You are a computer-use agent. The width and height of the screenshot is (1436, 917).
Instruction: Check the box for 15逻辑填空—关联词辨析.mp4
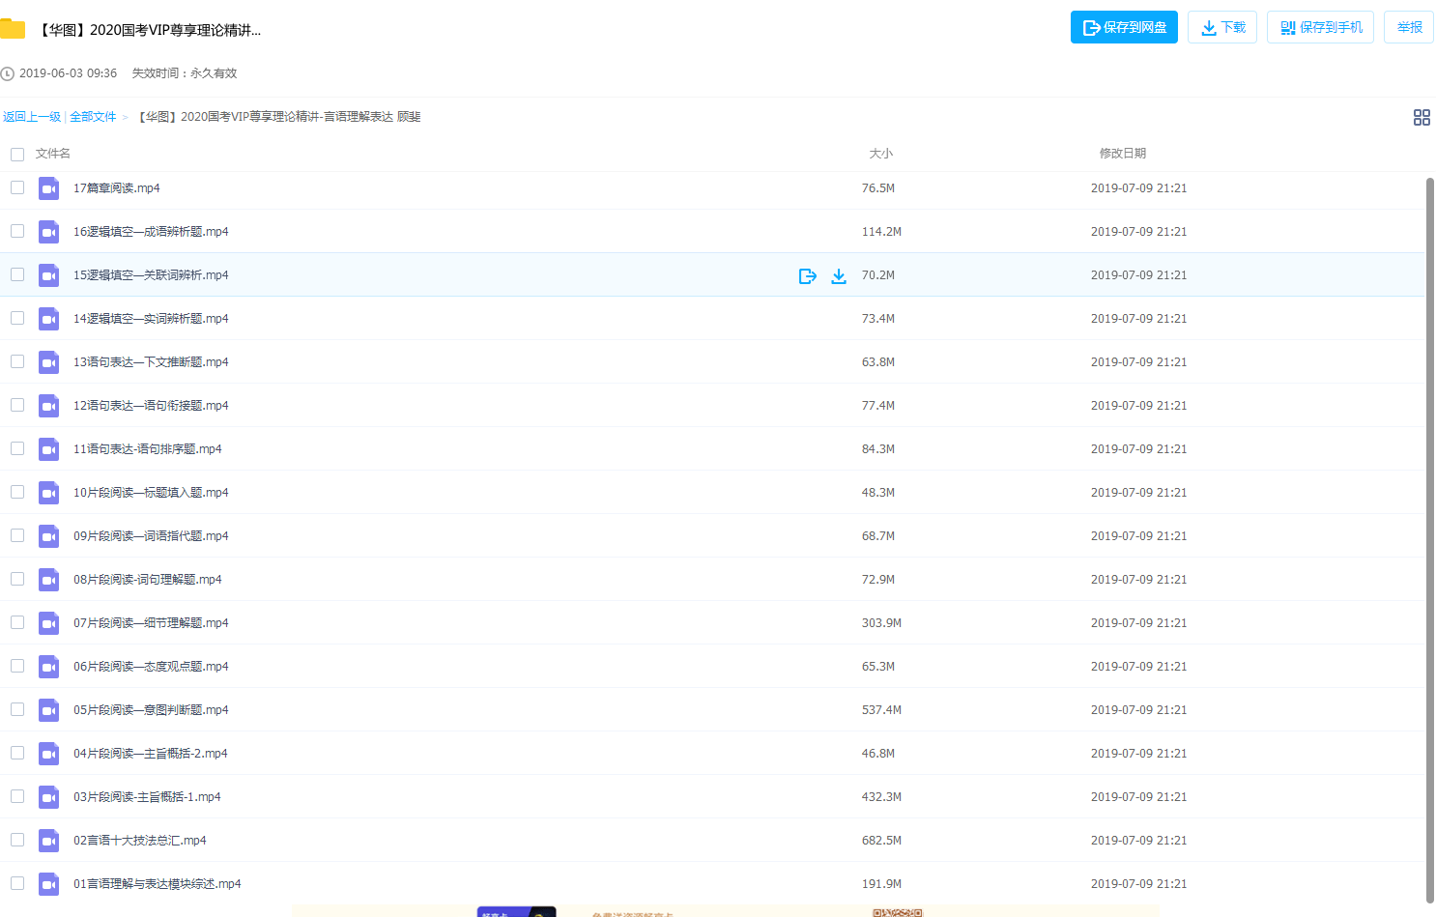click(x=17, y=274)
